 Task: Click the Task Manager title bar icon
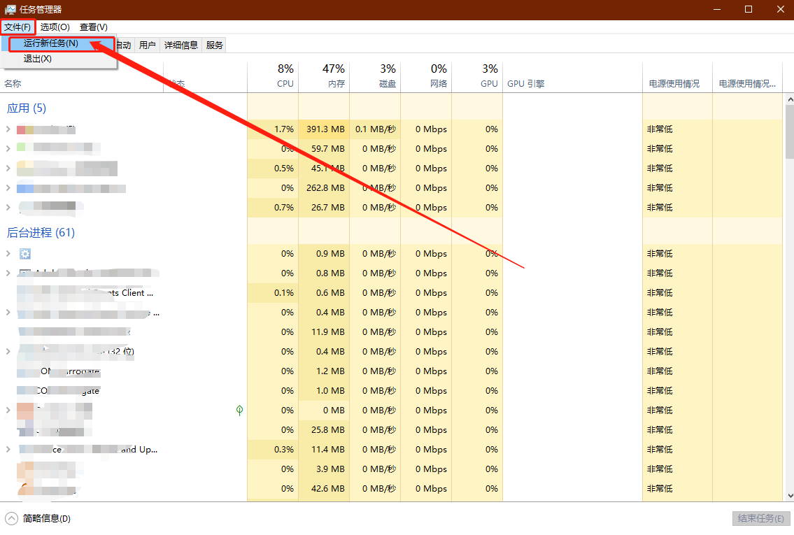[10, 10]
